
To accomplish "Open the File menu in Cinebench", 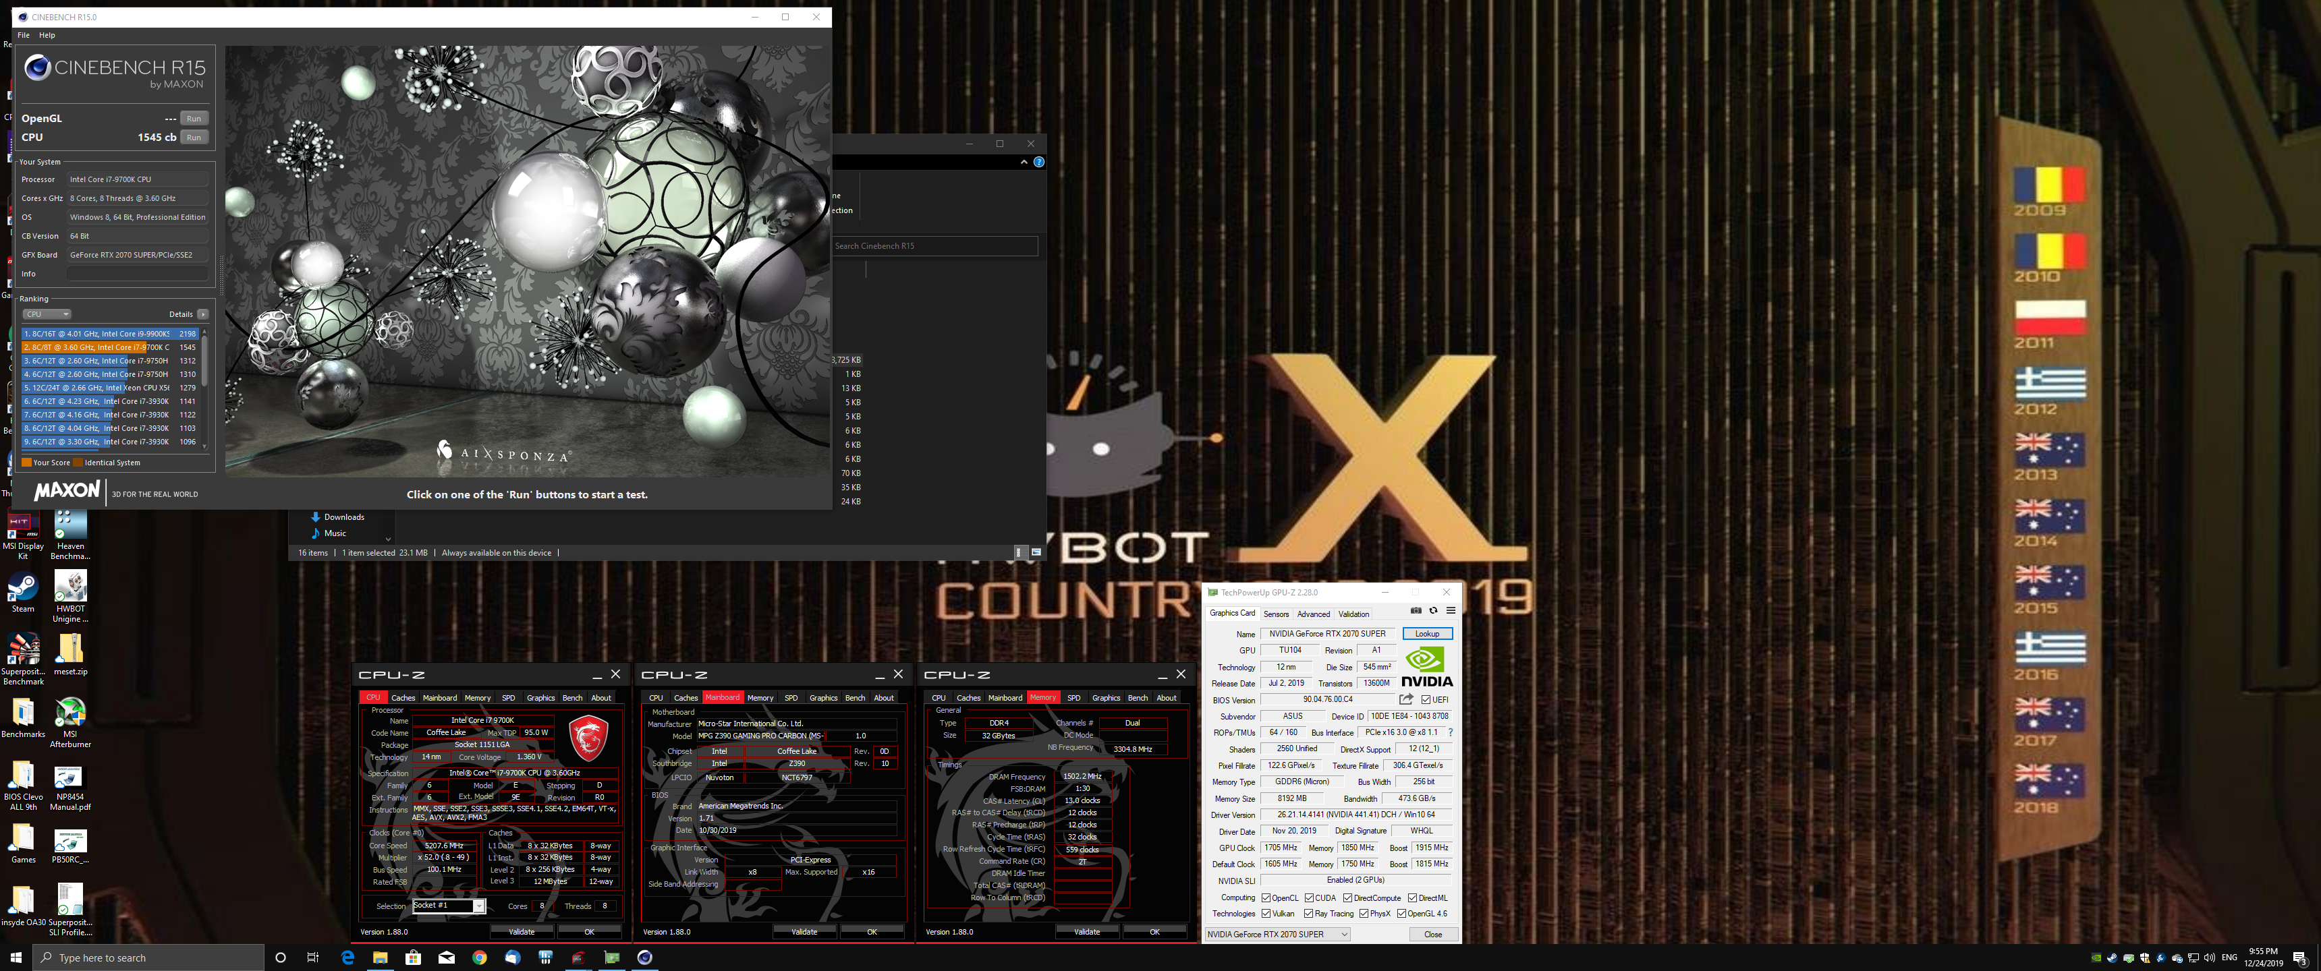I will tap(24, 35).
